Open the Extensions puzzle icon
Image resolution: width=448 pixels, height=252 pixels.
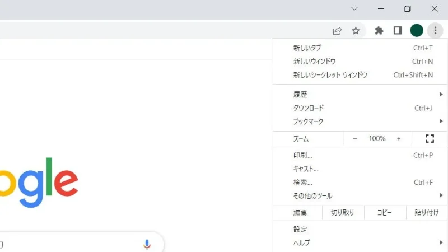[379, 31]
